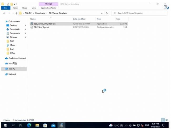Open Downloads in the navigation pane

pos(15,29)
